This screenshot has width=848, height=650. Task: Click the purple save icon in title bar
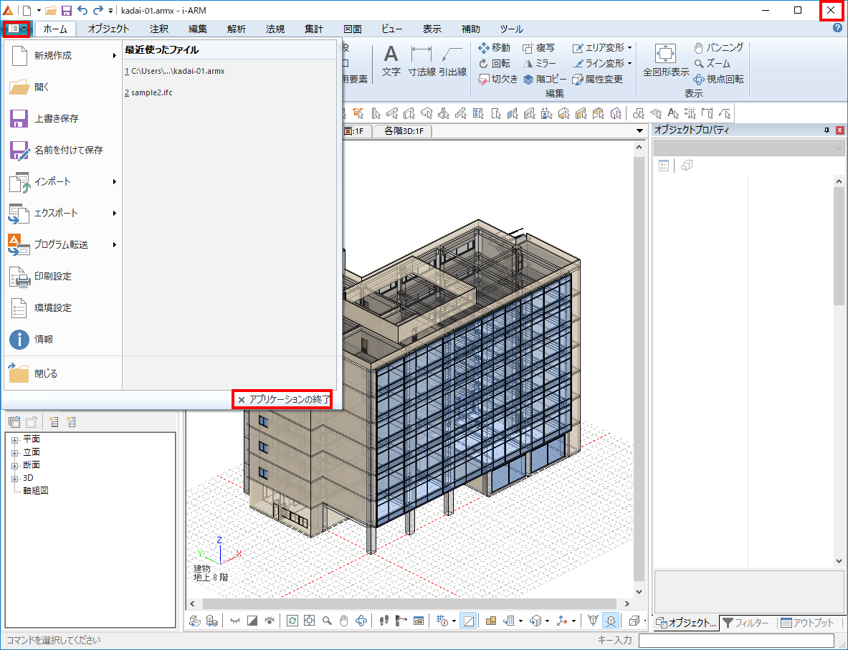point(66,10)
